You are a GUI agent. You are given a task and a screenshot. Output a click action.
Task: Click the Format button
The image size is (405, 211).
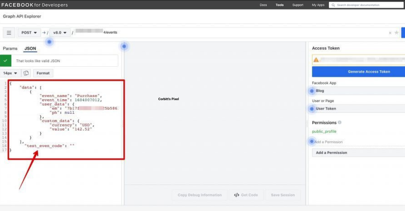[43, 73]
